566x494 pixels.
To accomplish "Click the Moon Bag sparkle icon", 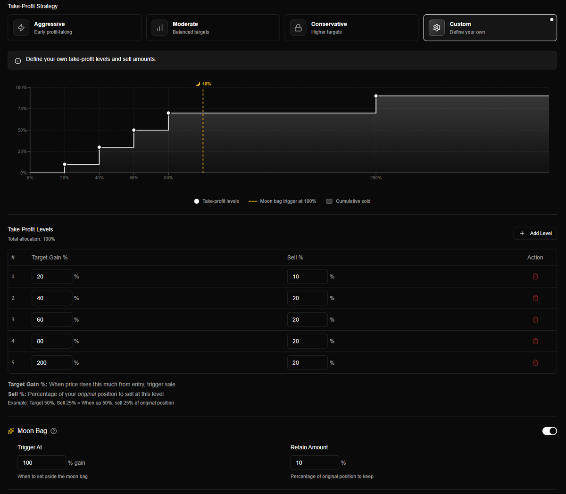I will click(11, 431).
